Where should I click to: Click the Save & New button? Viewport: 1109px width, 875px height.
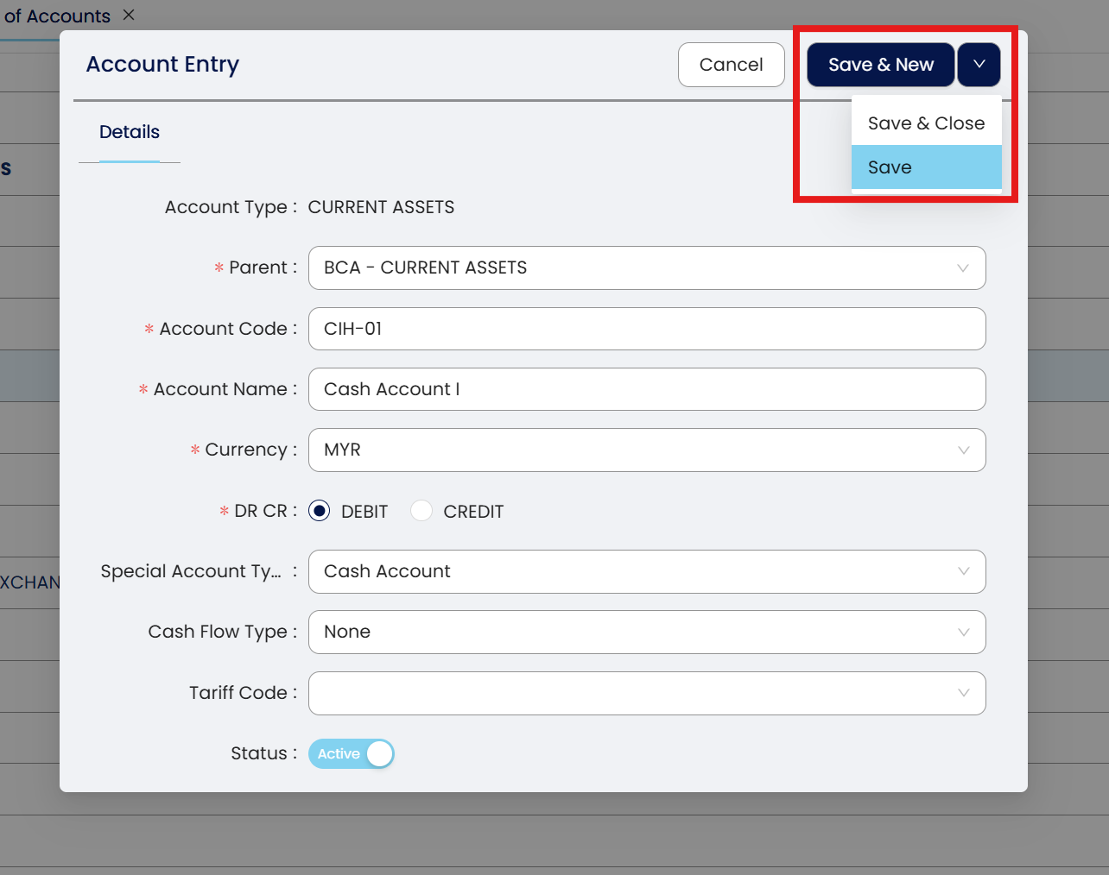point(880,65)
